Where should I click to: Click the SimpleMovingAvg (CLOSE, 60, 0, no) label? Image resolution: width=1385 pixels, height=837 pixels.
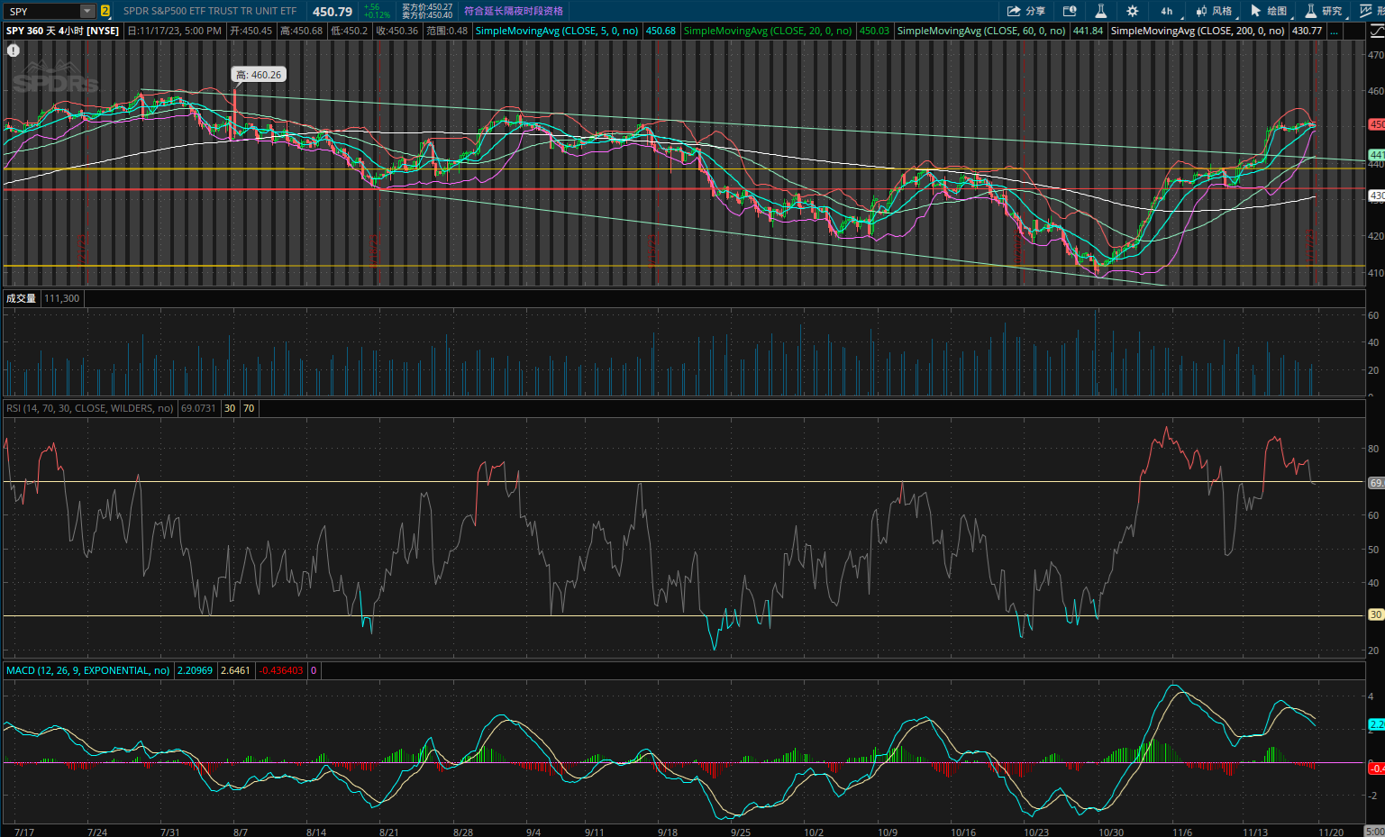point(981,31)
